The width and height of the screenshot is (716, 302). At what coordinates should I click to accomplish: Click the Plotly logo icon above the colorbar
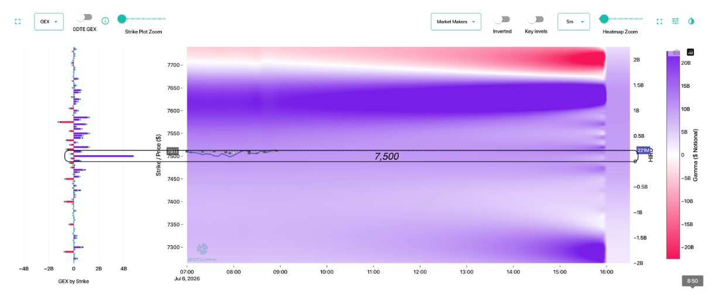click(x=690, y=52)
